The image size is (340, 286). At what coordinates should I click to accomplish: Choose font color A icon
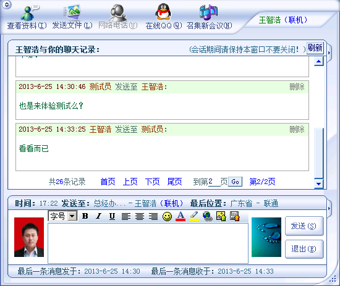pos(181,216)
